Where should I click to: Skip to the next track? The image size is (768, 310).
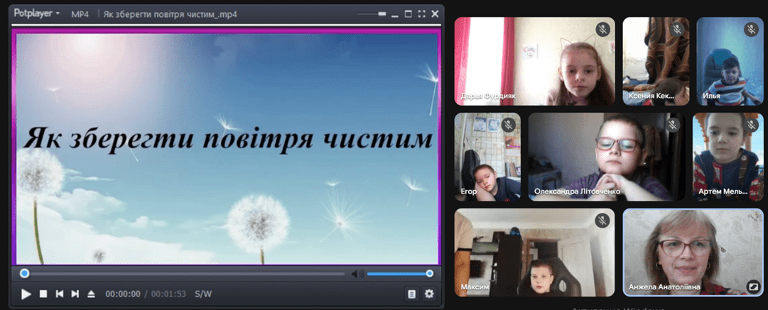click(75, 294)
